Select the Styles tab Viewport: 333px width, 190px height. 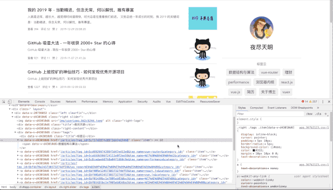(x=242, y=108)
